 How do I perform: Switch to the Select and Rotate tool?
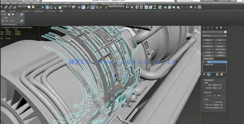pyautogui.click(x=52, y=7)
